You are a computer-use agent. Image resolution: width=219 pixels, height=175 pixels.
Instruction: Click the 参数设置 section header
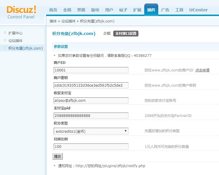point(61,46)
